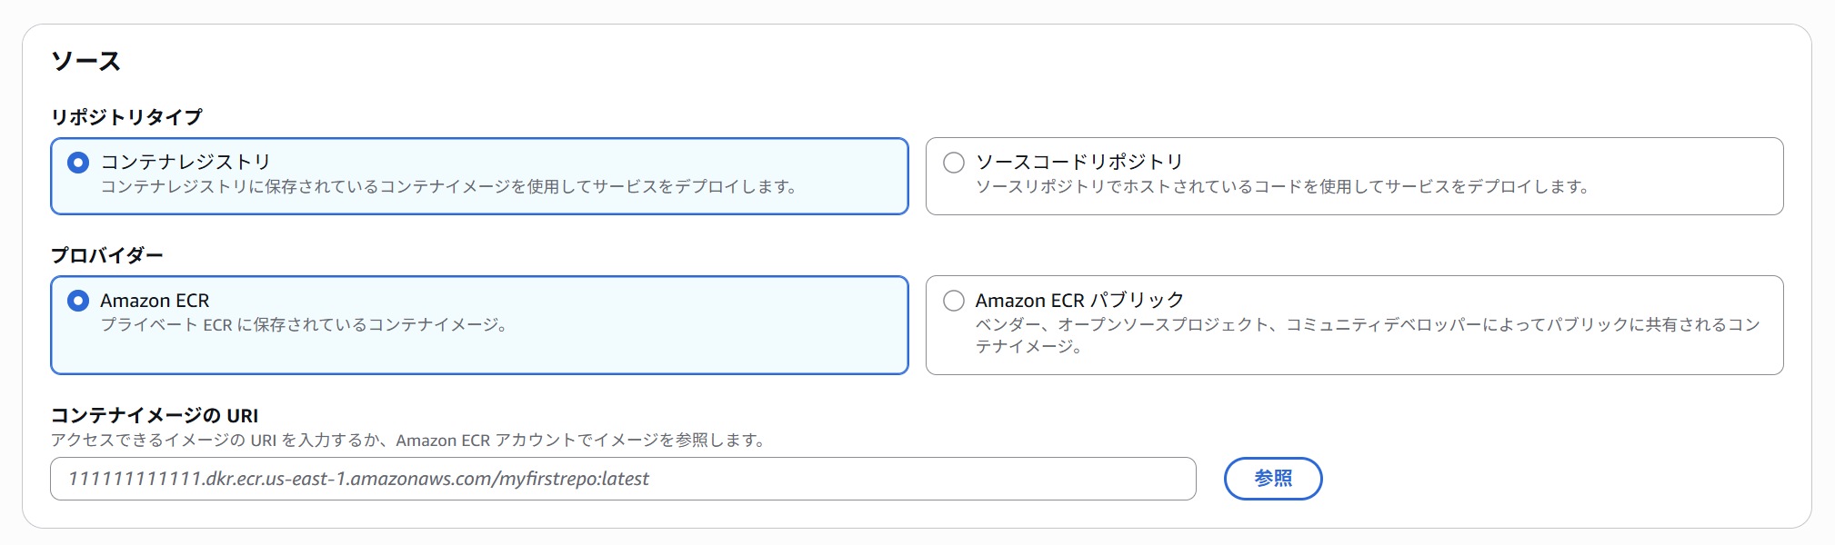This screenshot has width=1835, height=545.
Task: Click the ソース section heading
Action: (85, 62)
